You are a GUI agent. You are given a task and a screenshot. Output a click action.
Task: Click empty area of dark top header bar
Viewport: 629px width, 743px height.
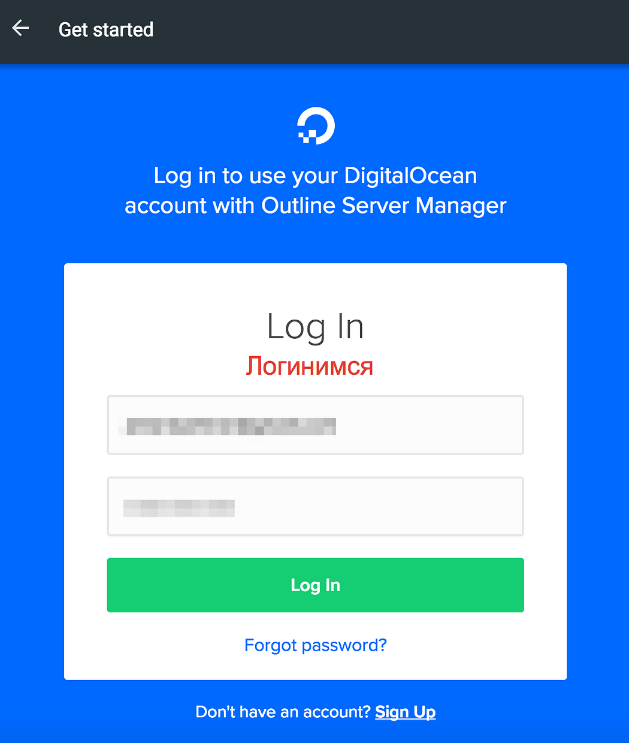[389, 31]
